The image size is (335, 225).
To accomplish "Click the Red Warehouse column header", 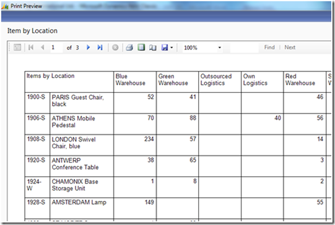I will (305, 82).
